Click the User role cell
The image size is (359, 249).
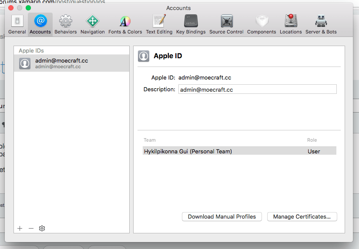tap(314, 151)
